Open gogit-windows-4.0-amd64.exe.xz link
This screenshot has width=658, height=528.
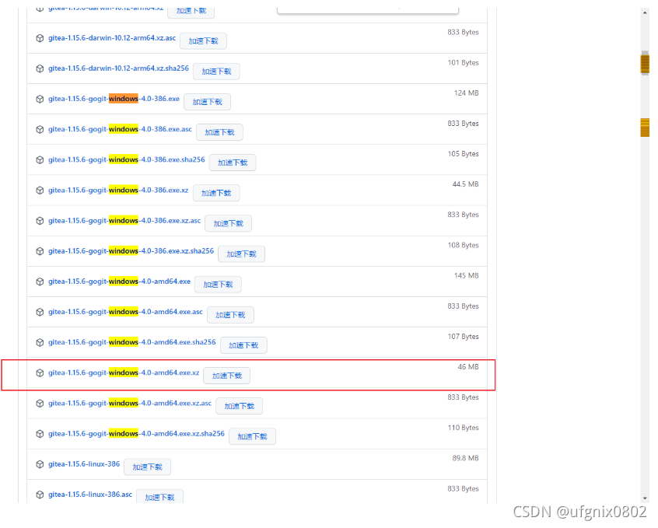point(124,372)
